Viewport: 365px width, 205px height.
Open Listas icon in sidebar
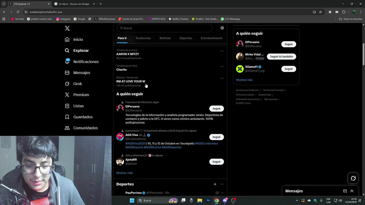coord(67,106)
